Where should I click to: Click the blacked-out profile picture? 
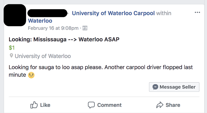tap(15, 15)
